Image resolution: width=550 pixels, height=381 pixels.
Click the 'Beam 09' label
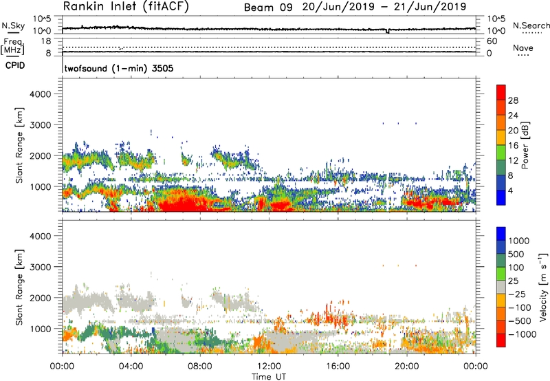tap(268, 7)
